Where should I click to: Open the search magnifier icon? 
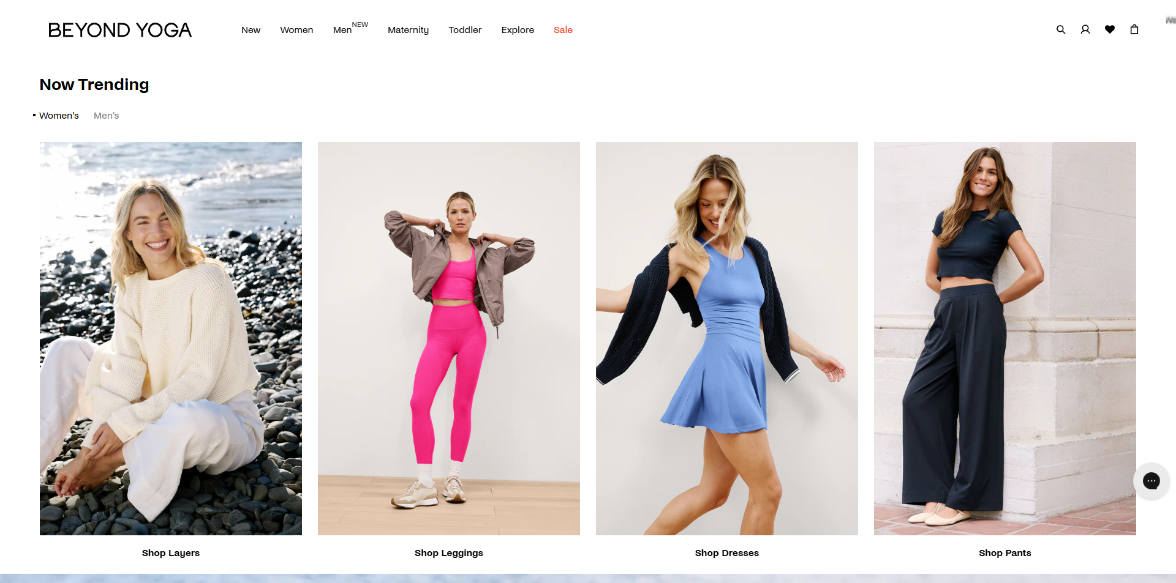pos(1061,29)
